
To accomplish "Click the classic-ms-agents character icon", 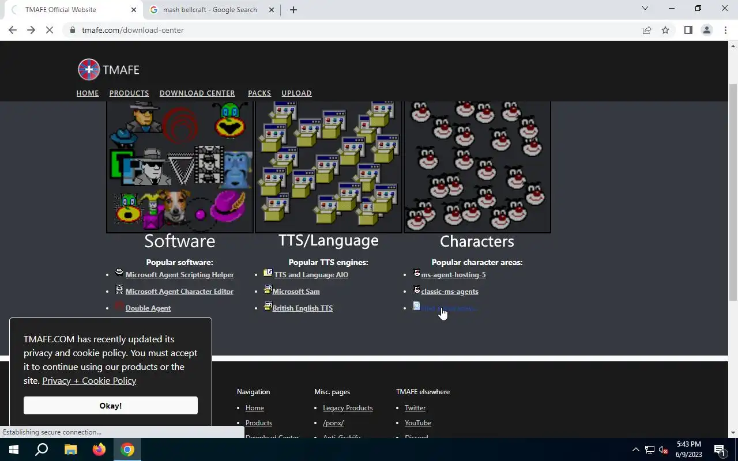I will tap(417, 289).
